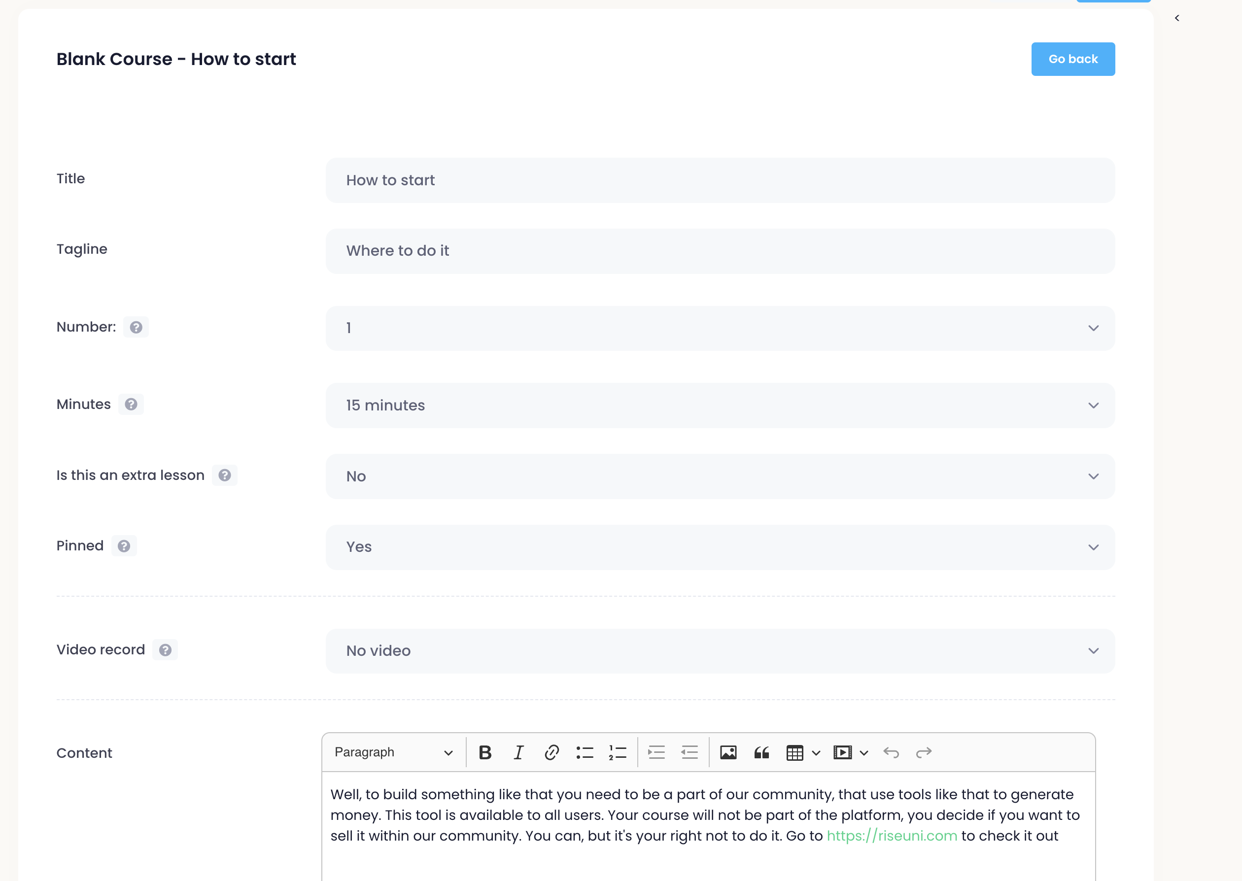Create a bulleted list
The width and height of the screenshot is (1242, 881).
[585, 752]
